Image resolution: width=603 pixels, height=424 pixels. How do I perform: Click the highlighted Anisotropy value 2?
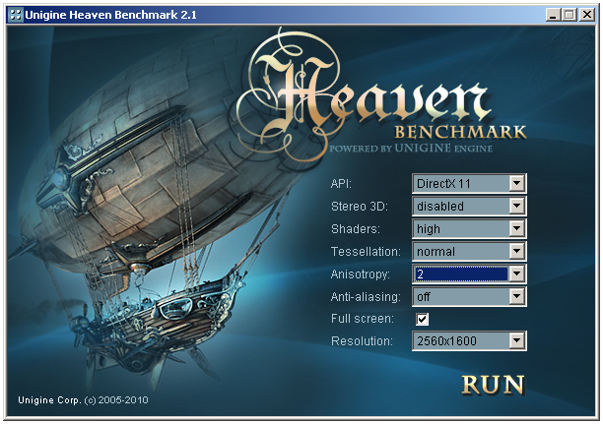click(x=461, y=273)
